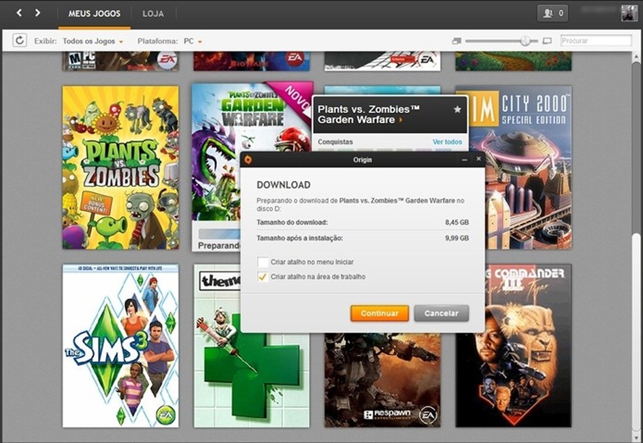This screenshot has height=443, width=643.
Task: Expand Garden Warfare title arrow
Action: click(401, 120)
